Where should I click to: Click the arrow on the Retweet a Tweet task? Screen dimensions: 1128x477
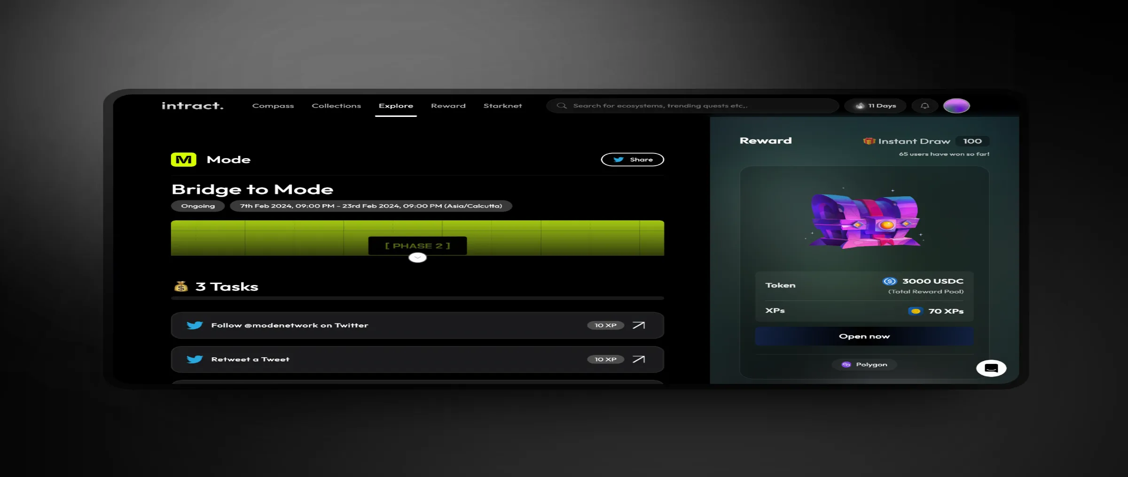click(x=639, y=359)
